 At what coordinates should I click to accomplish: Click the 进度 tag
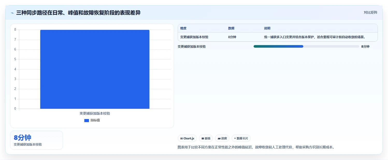point(222,138)
